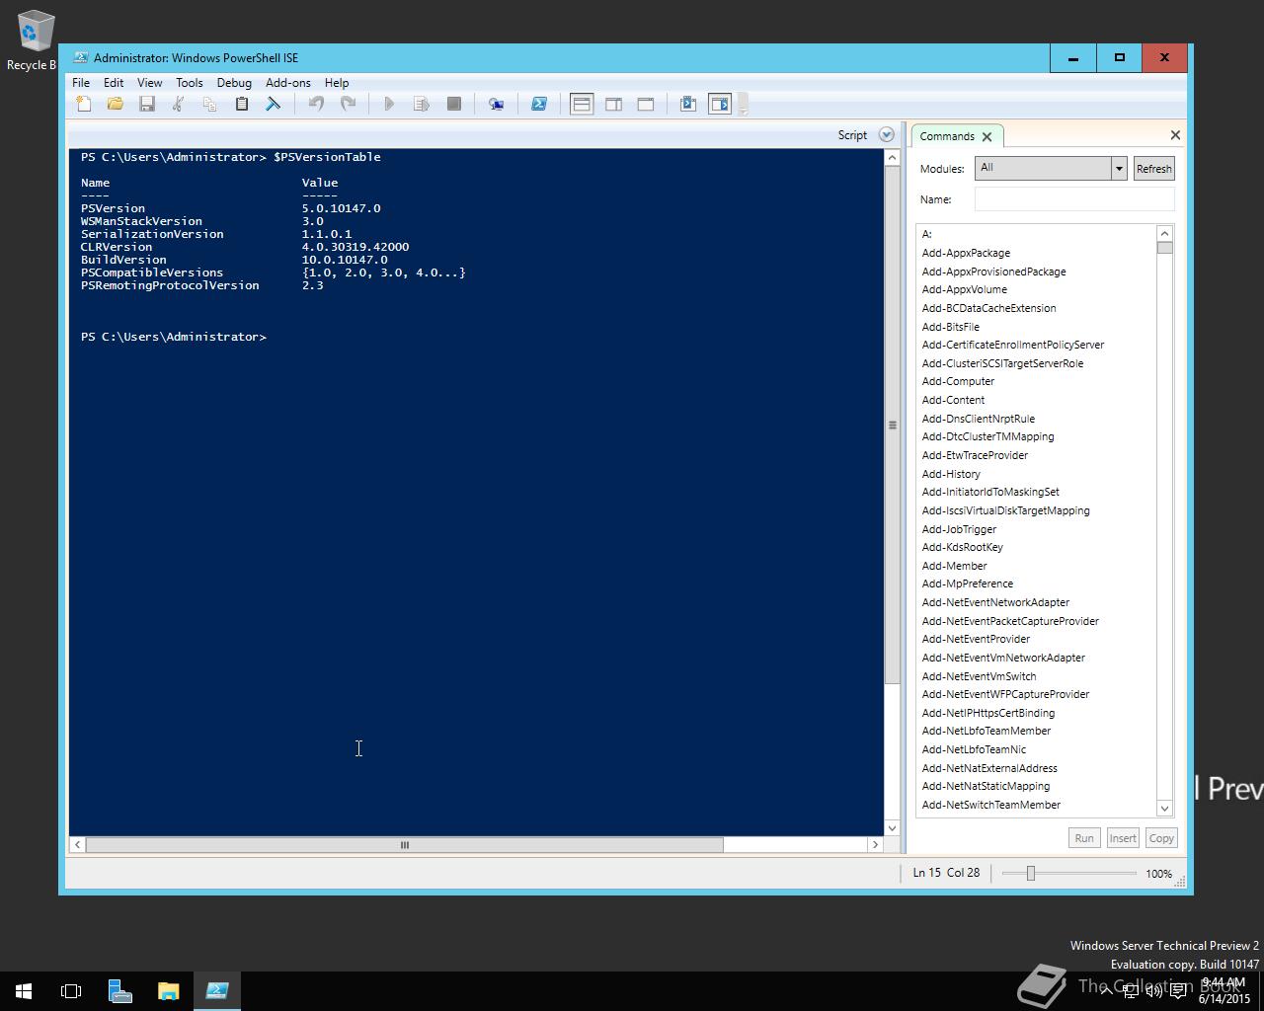Click the Clear Console Pane icon
1264x1011 pixels.
click(x=273, y=104)
